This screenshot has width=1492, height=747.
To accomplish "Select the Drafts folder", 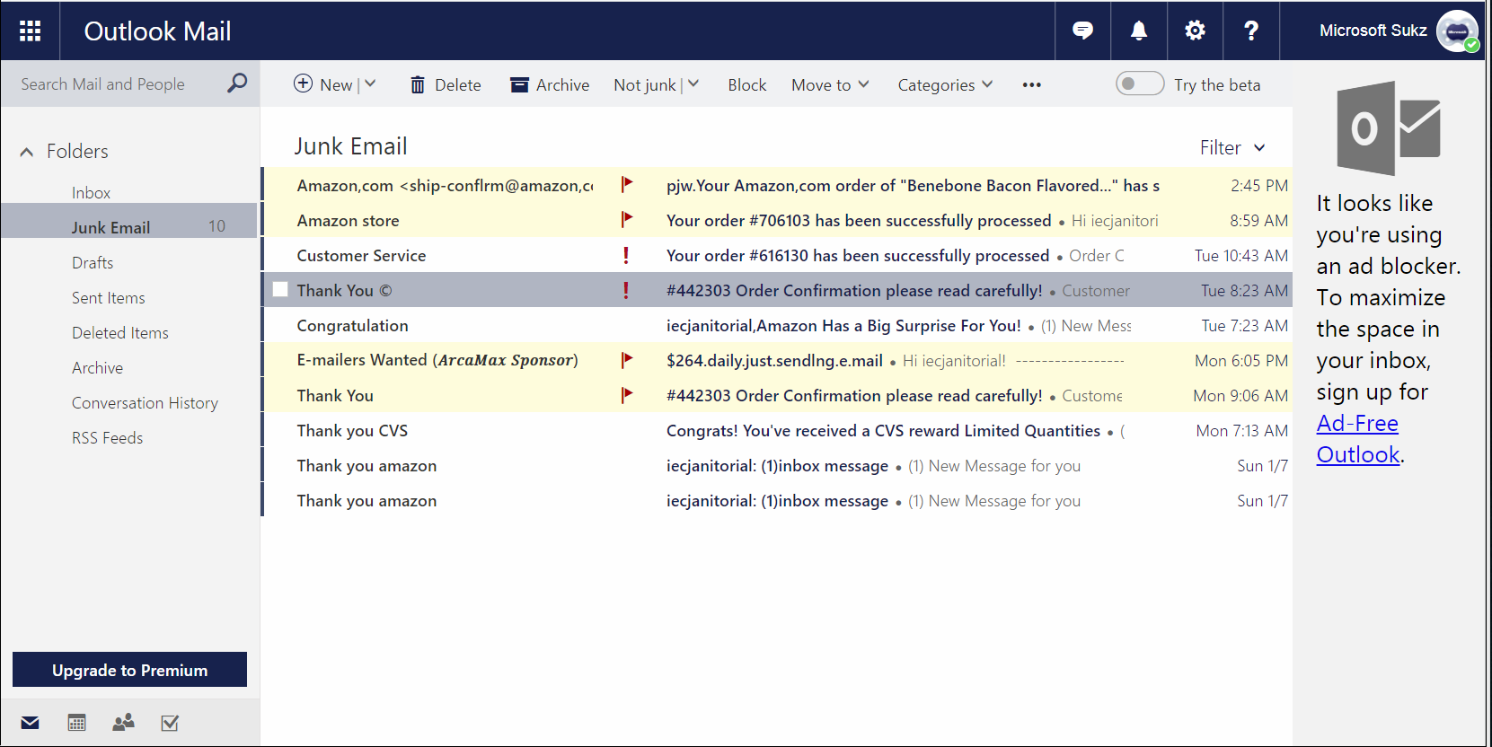I will (x=93, y=262).
